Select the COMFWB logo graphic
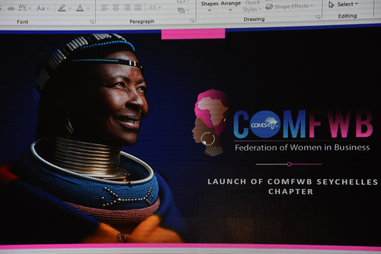 283,123
